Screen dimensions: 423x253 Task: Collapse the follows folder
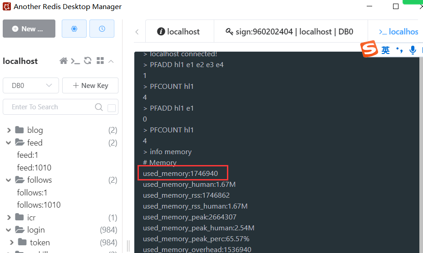pyautogui.click(x=9, y=180)
